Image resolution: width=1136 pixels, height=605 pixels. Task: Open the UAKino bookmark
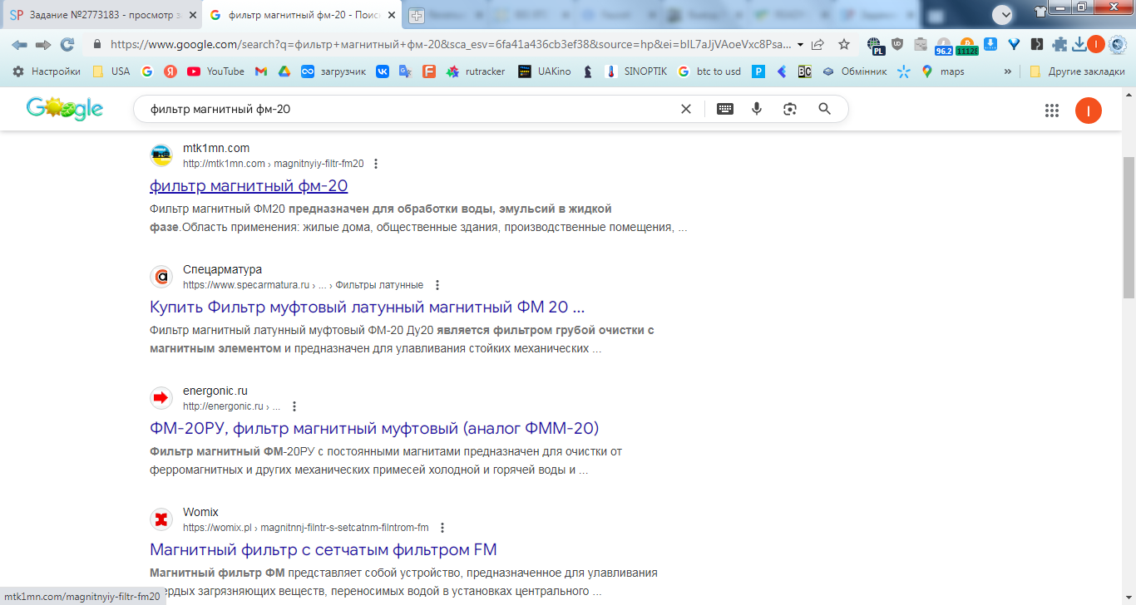[x=544, y=71]
